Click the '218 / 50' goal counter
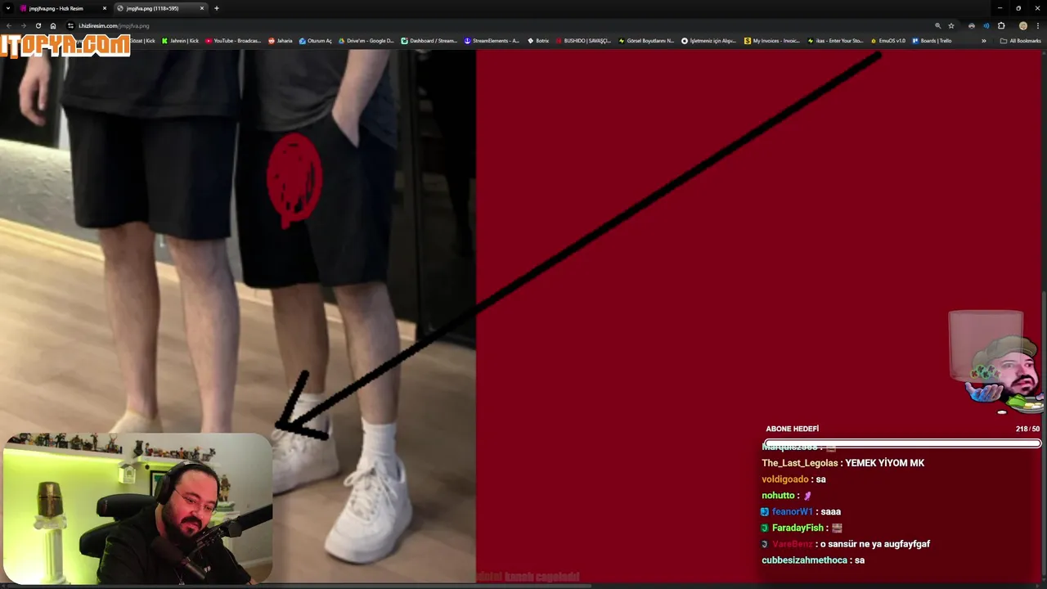This screenshot has width=1047, height=589. pyautogui.click(x=1027, y=429)
